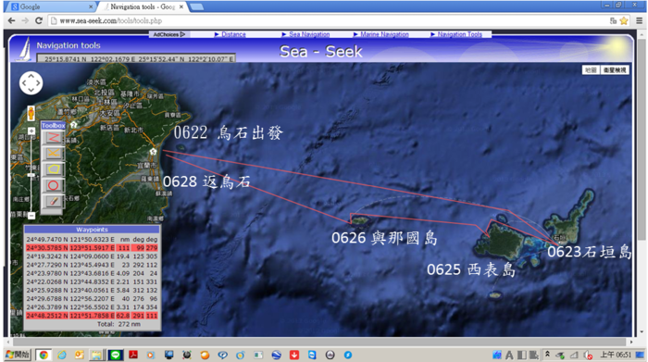Pan the map right with the arrow
Viewport: 648px width, 362px height.
pyautogui.click(x=38, y=83)
